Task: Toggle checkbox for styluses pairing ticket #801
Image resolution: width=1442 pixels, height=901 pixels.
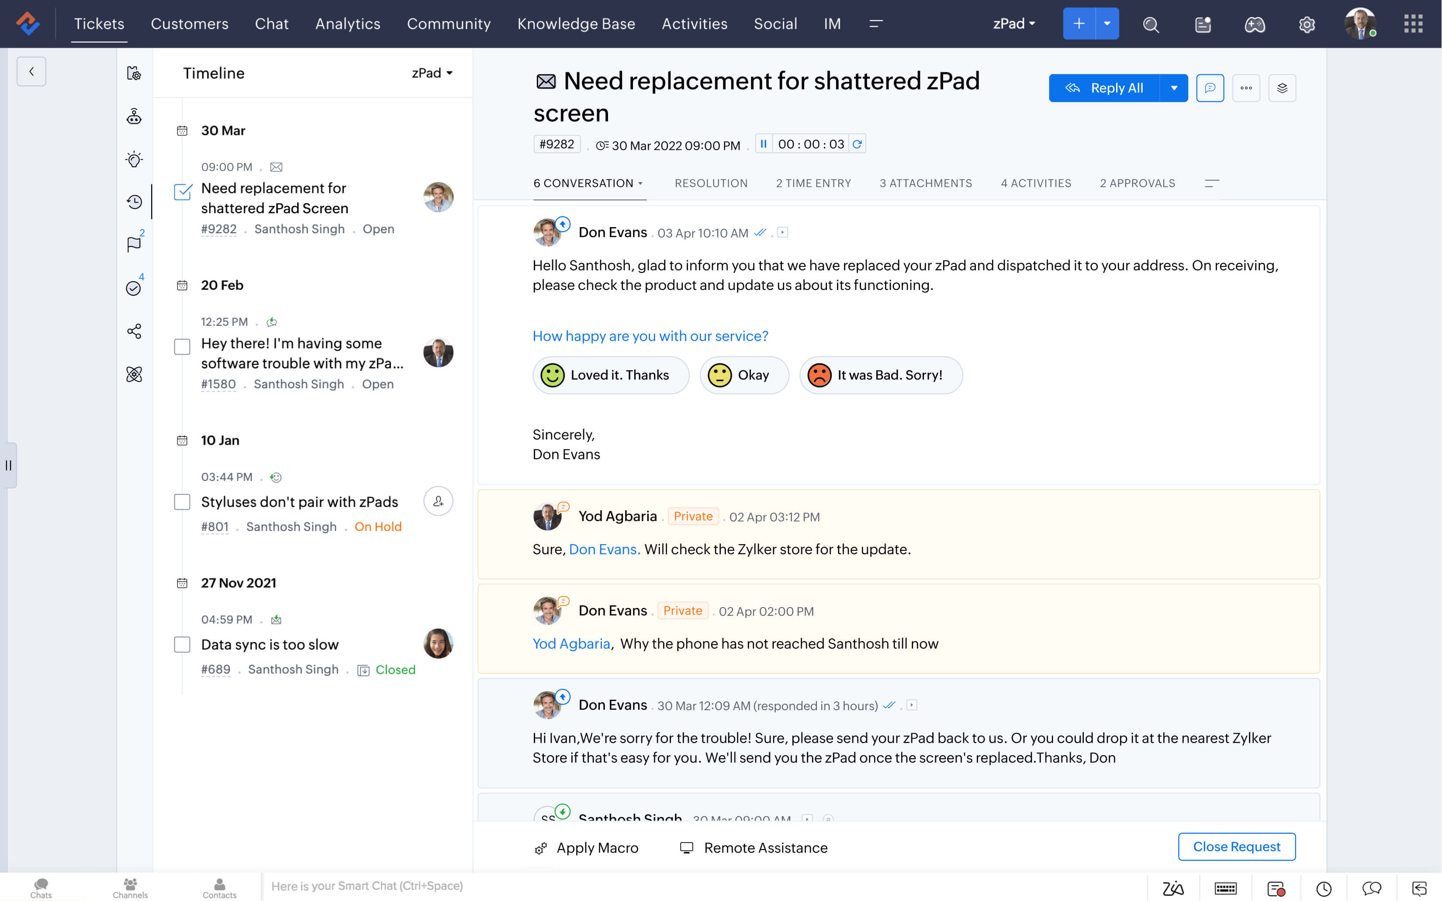Action: (x=182, y=501)
